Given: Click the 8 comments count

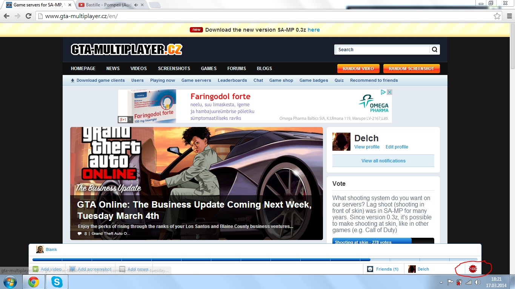Looking at the screenshot, I should tap(82, 234).
